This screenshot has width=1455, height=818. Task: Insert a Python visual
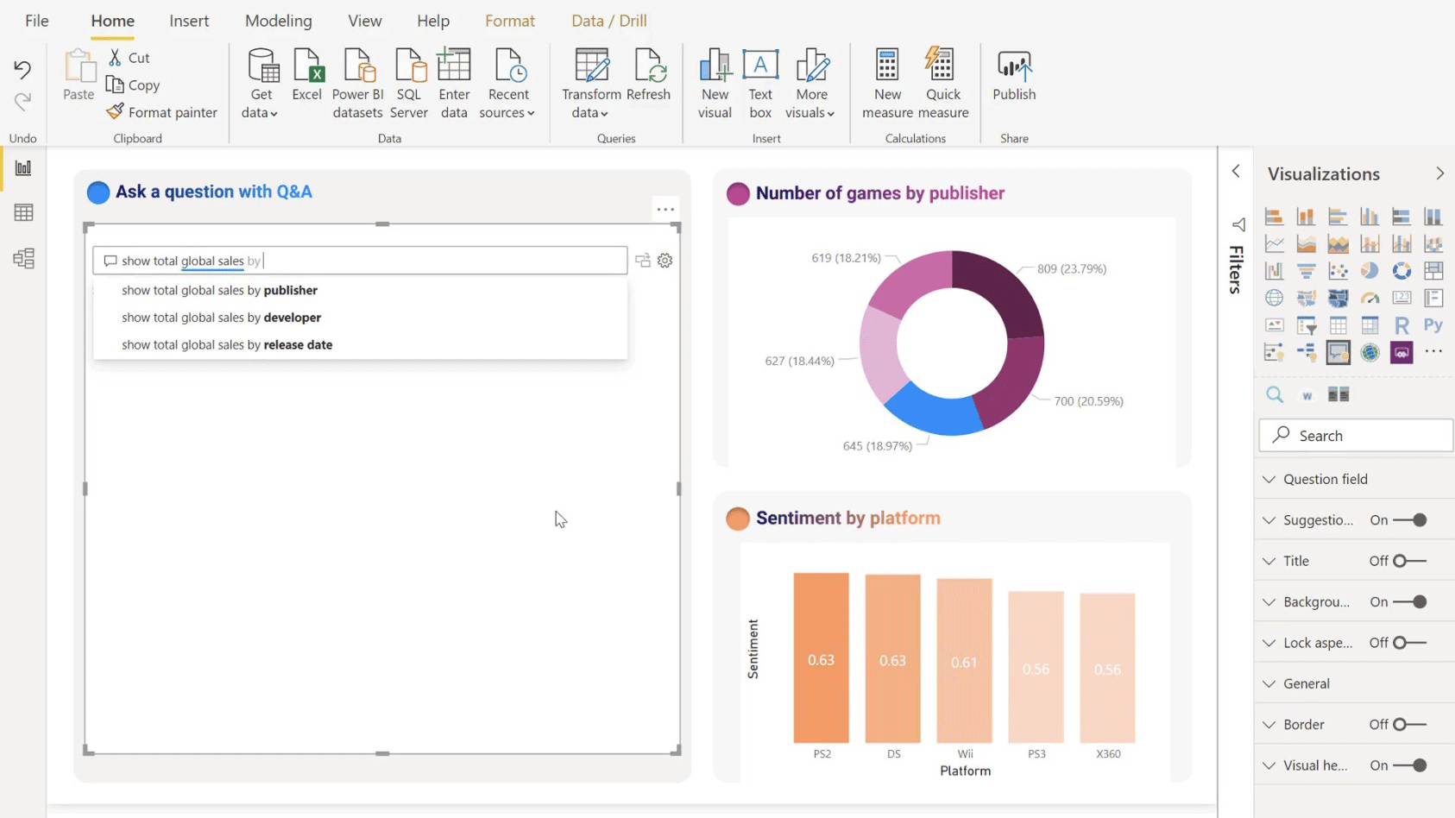pyautogui.click(x=1433, y=325)
